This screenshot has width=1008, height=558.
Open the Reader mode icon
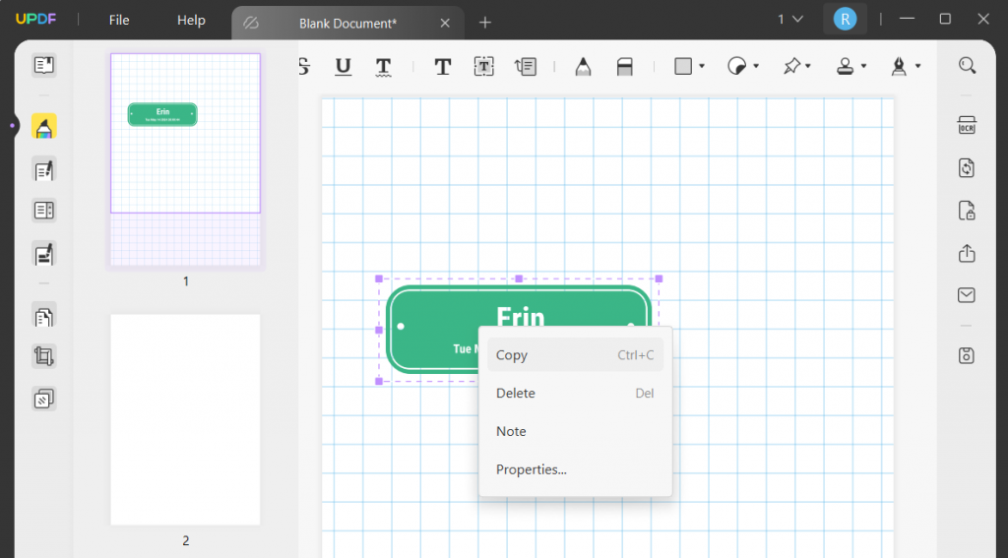click(43, 66)
